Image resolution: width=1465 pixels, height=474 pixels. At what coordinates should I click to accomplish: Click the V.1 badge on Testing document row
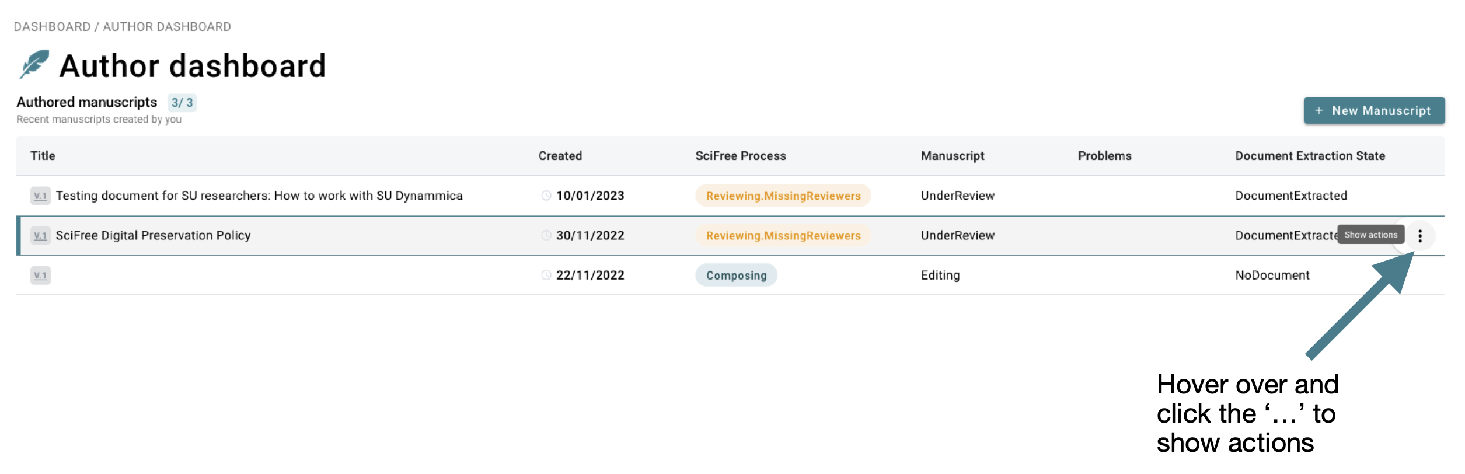point(40,196)
